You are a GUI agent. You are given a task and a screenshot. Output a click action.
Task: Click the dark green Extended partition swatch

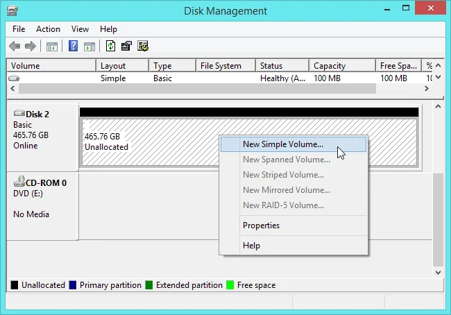point(149,285)
